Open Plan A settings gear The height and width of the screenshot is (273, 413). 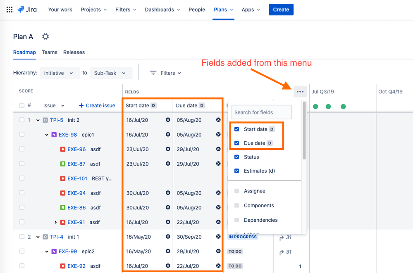(45, 36)
